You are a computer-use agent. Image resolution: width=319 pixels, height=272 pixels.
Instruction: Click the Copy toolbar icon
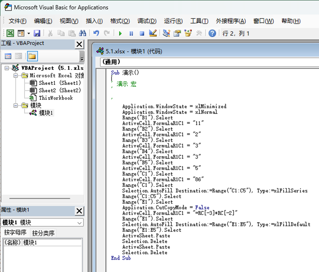[x=61, y=33]
